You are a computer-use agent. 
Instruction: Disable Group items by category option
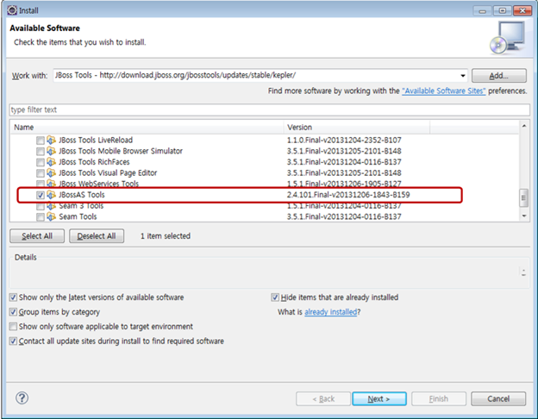tap(13, 312)
